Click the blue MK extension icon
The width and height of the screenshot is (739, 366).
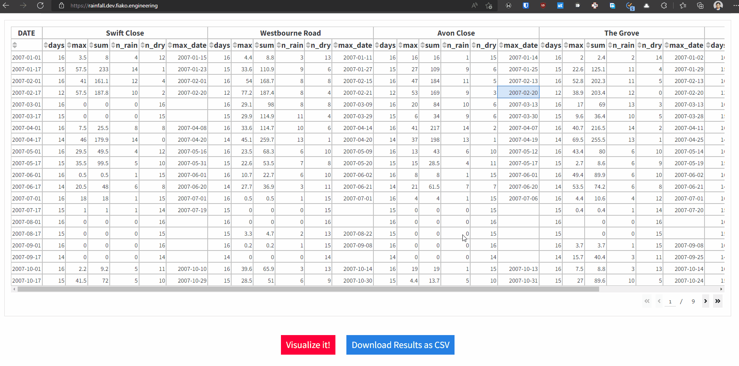point(560,5)
